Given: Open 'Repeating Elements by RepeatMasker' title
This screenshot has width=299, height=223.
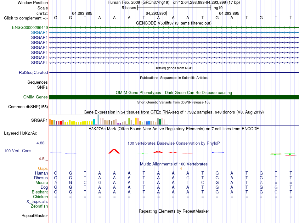Looking at the screenshot, I should pyautogui.click(x=174, y=211).
